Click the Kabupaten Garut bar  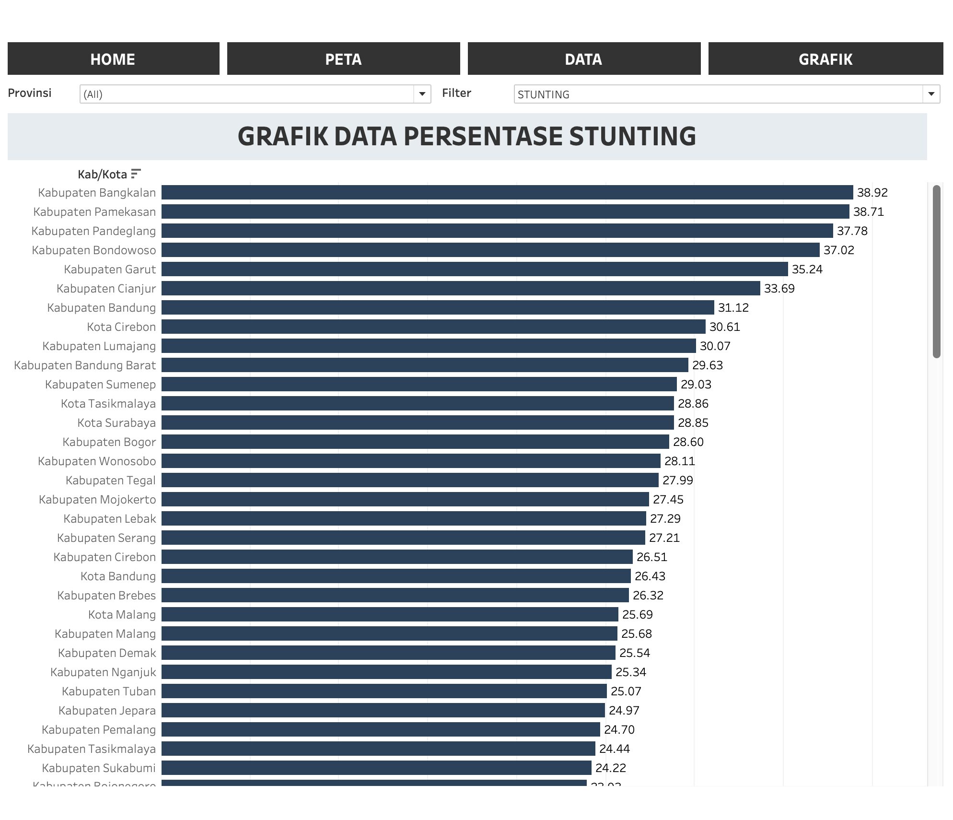tap(474, 269)
